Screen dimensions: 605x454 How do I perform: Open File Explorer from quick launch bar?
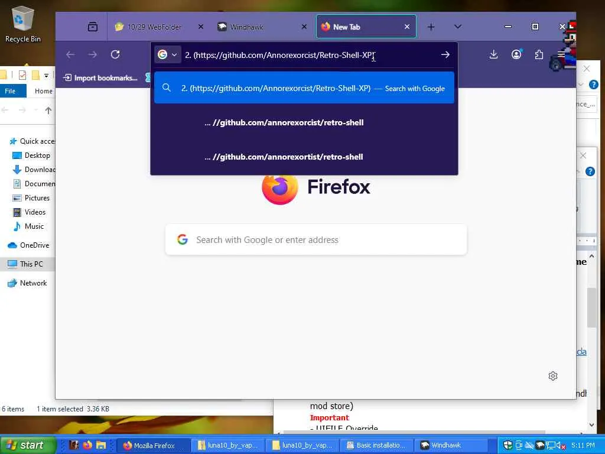tap(101, 445)
